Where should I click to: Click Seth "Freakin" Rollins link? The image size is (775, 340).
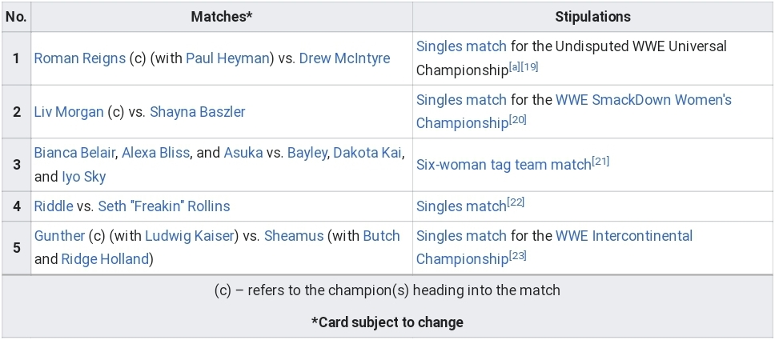click(x=163, y=206)
